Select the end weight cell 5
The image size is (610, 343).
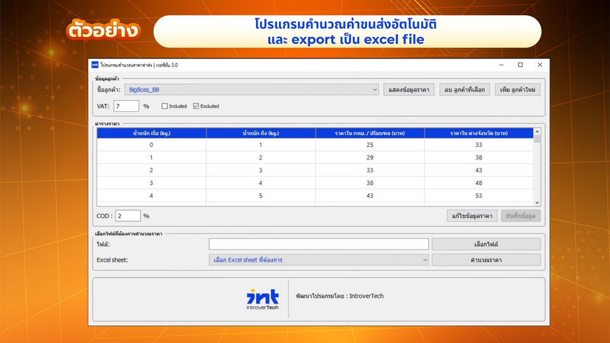[261, 196]
